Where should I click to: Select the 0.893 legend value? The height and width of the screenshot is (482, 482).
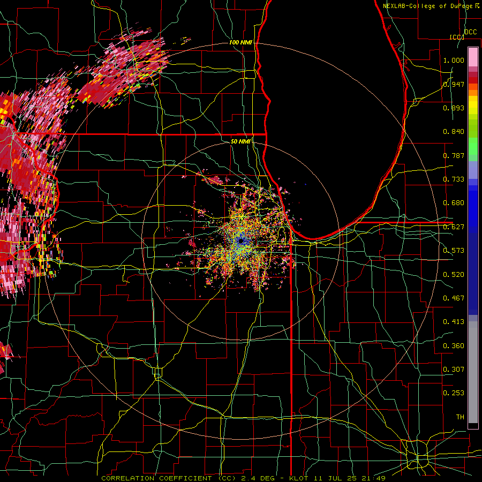(x=454, y=108)
